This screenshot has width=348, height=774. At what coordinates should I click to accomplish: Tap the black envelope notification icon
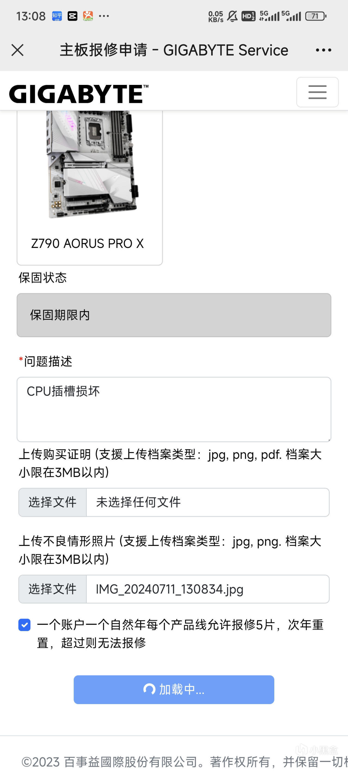pos(72,16)
